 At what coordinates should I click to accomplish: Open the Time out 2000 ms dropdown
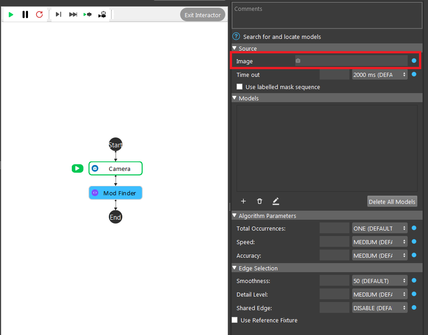coord(380,75)
